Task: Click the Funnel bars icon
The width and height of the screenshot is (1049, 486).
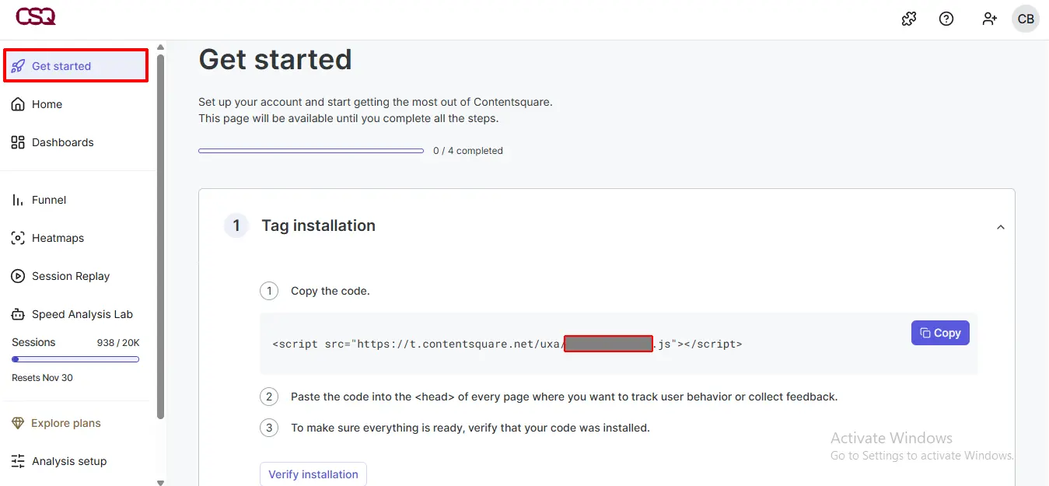Action: 18,200
